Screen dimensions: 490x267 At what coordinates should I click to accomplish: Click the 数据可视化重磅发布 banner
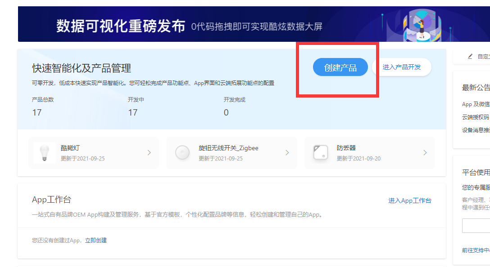click(254, 24)
